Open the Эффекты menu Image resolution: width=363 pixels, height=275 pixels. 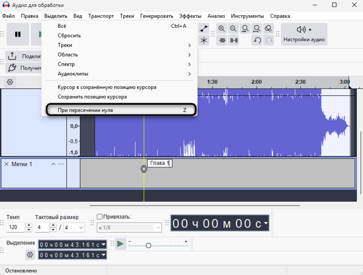tap(191, 16)
